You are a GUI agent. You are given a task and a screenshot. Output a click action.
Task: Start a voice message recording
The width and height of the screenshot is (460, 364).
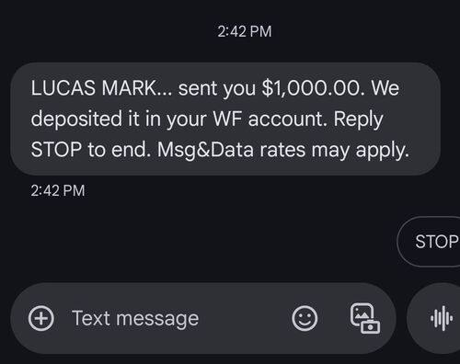(x=442, y=318)
